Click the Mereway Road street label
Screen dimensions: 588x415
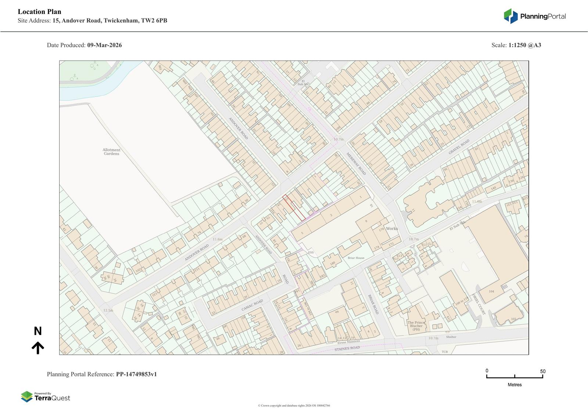click(x=356, y=164)
